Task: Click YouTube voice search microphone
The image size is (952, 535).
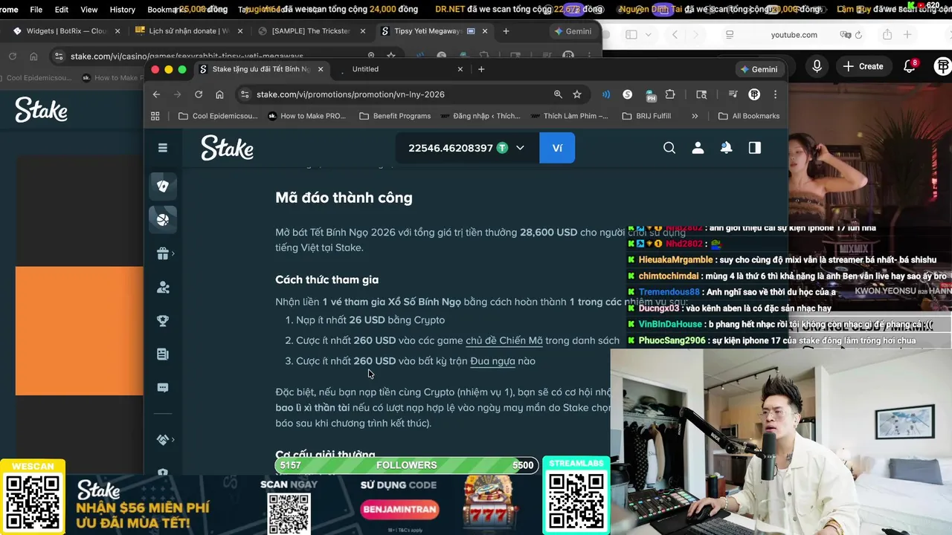Action: click(x=817, y=66)
